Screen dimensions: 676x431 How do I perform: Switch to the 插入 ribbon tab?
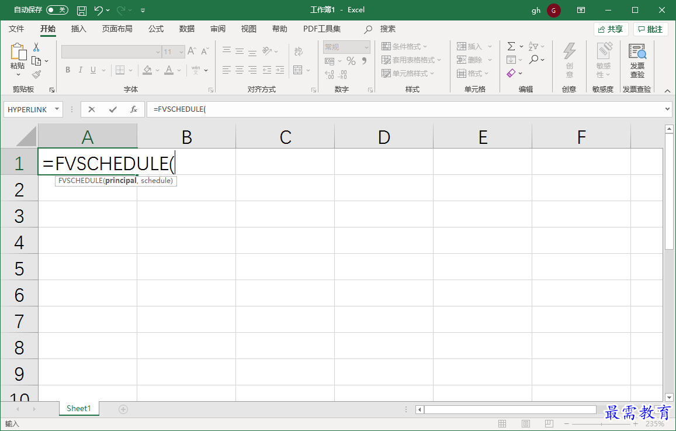click(x=78, y=29)
